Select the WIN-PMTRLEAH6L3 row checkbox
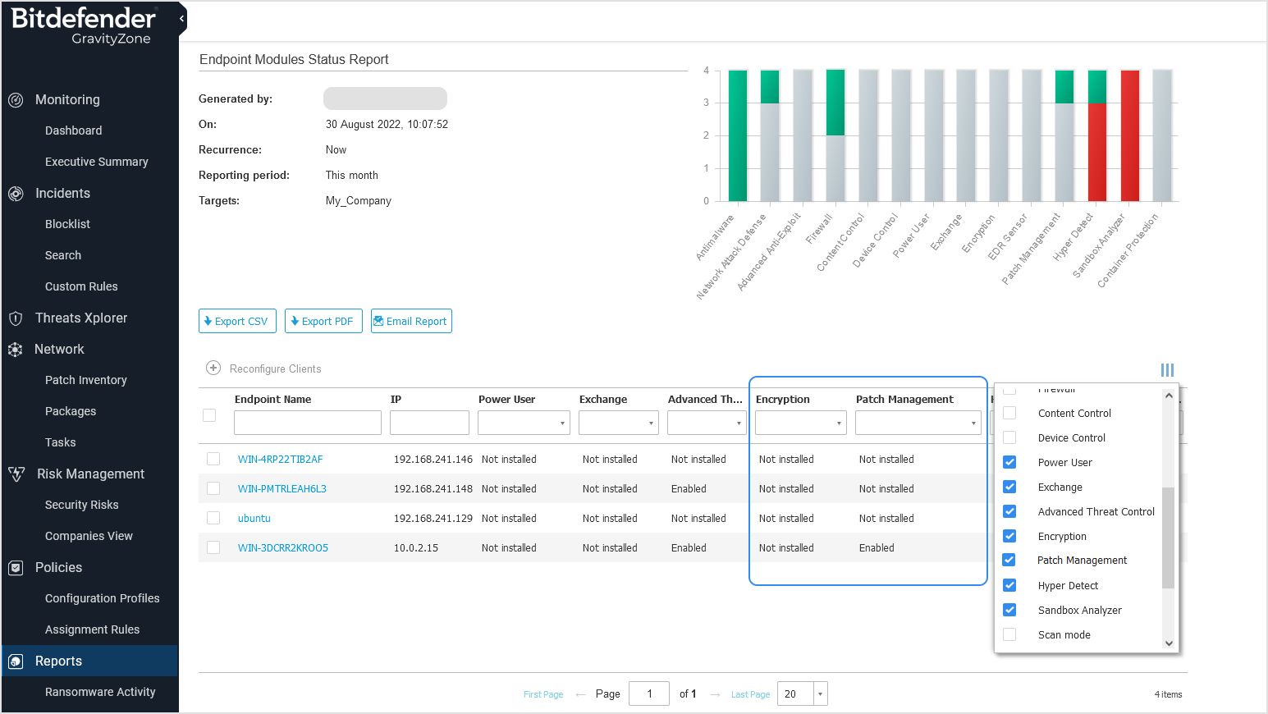 coord(213,488)
